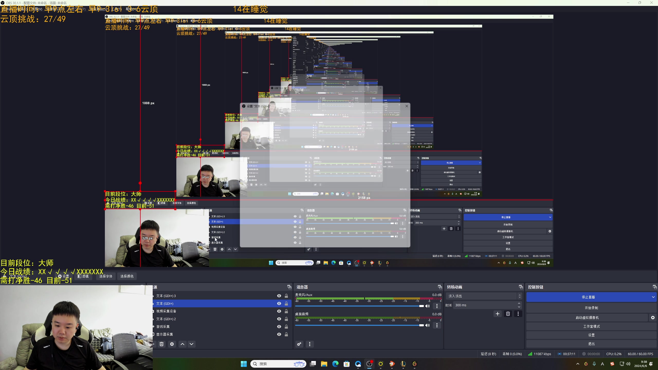This screenshot has width=658, height=370.
Task: Hide the 视频采集设备 source
Action: click(279, 311)
